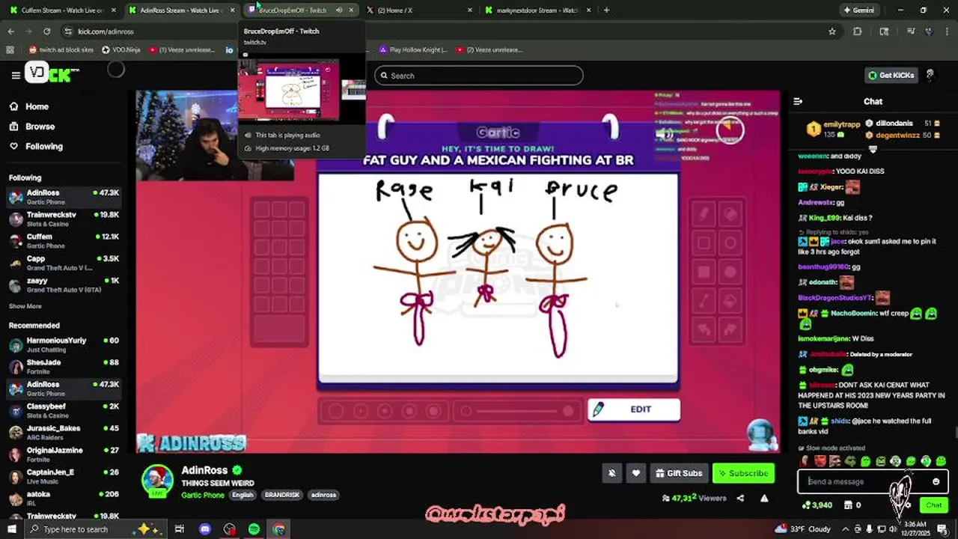Open zaayy channel in Following list
This screenshot has width=958, height=539.
(64, 284)
